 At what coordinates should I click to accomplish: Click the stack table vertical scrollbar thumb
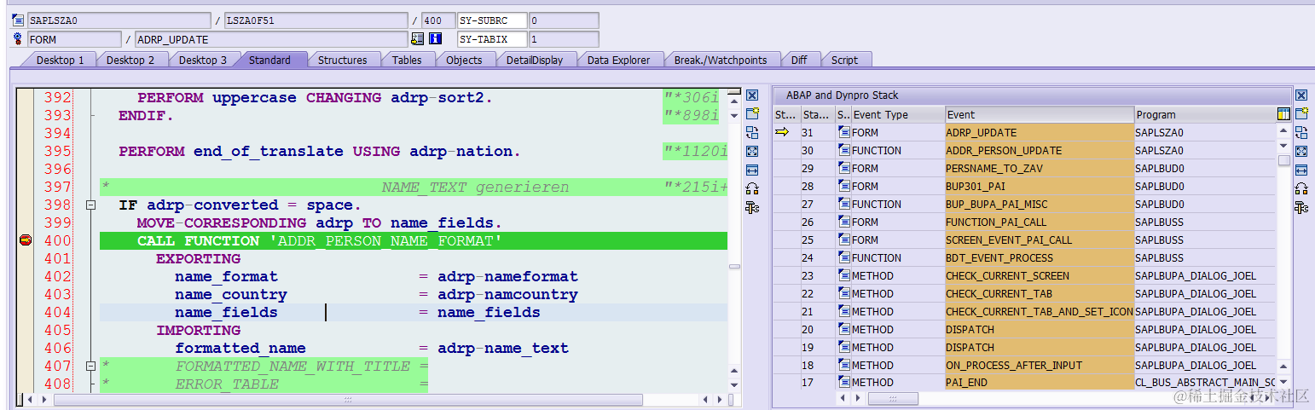click(x=1283, y=160)
